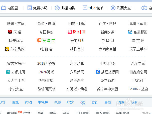Visit the 聚美优品 link
The height and width of the screenshot is (114, 152).
16,41
